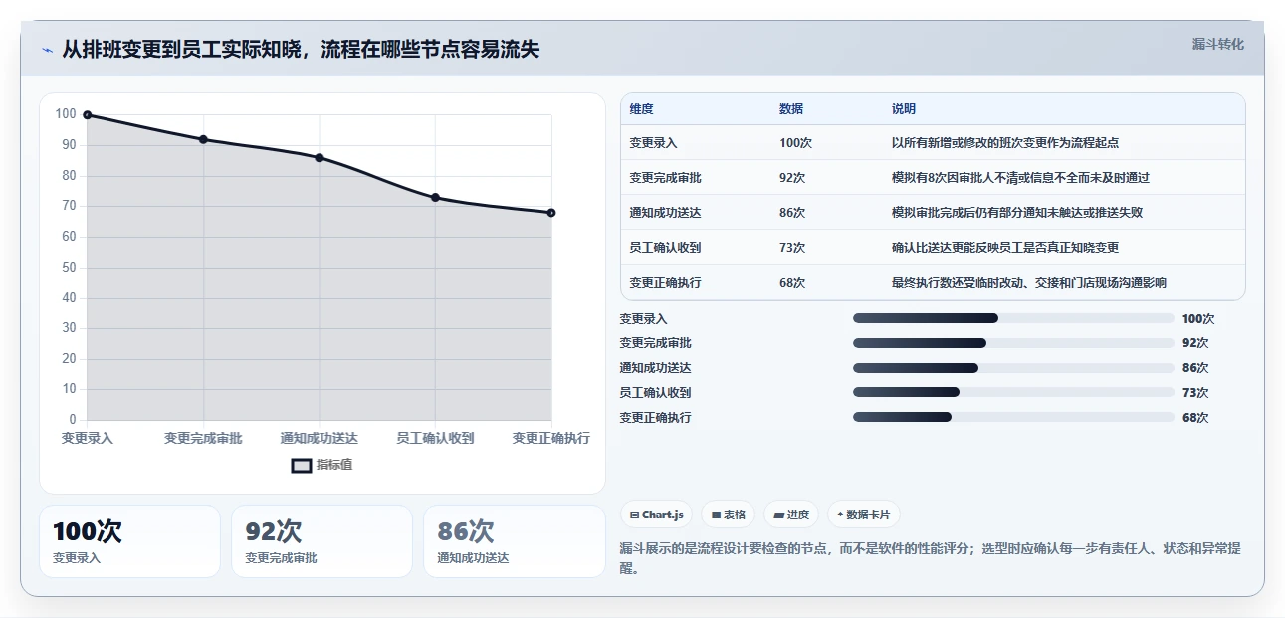1285x618 pixels.
Task: Click the chart data point for 变更完成审批
Action: click(x=203, y=139)
